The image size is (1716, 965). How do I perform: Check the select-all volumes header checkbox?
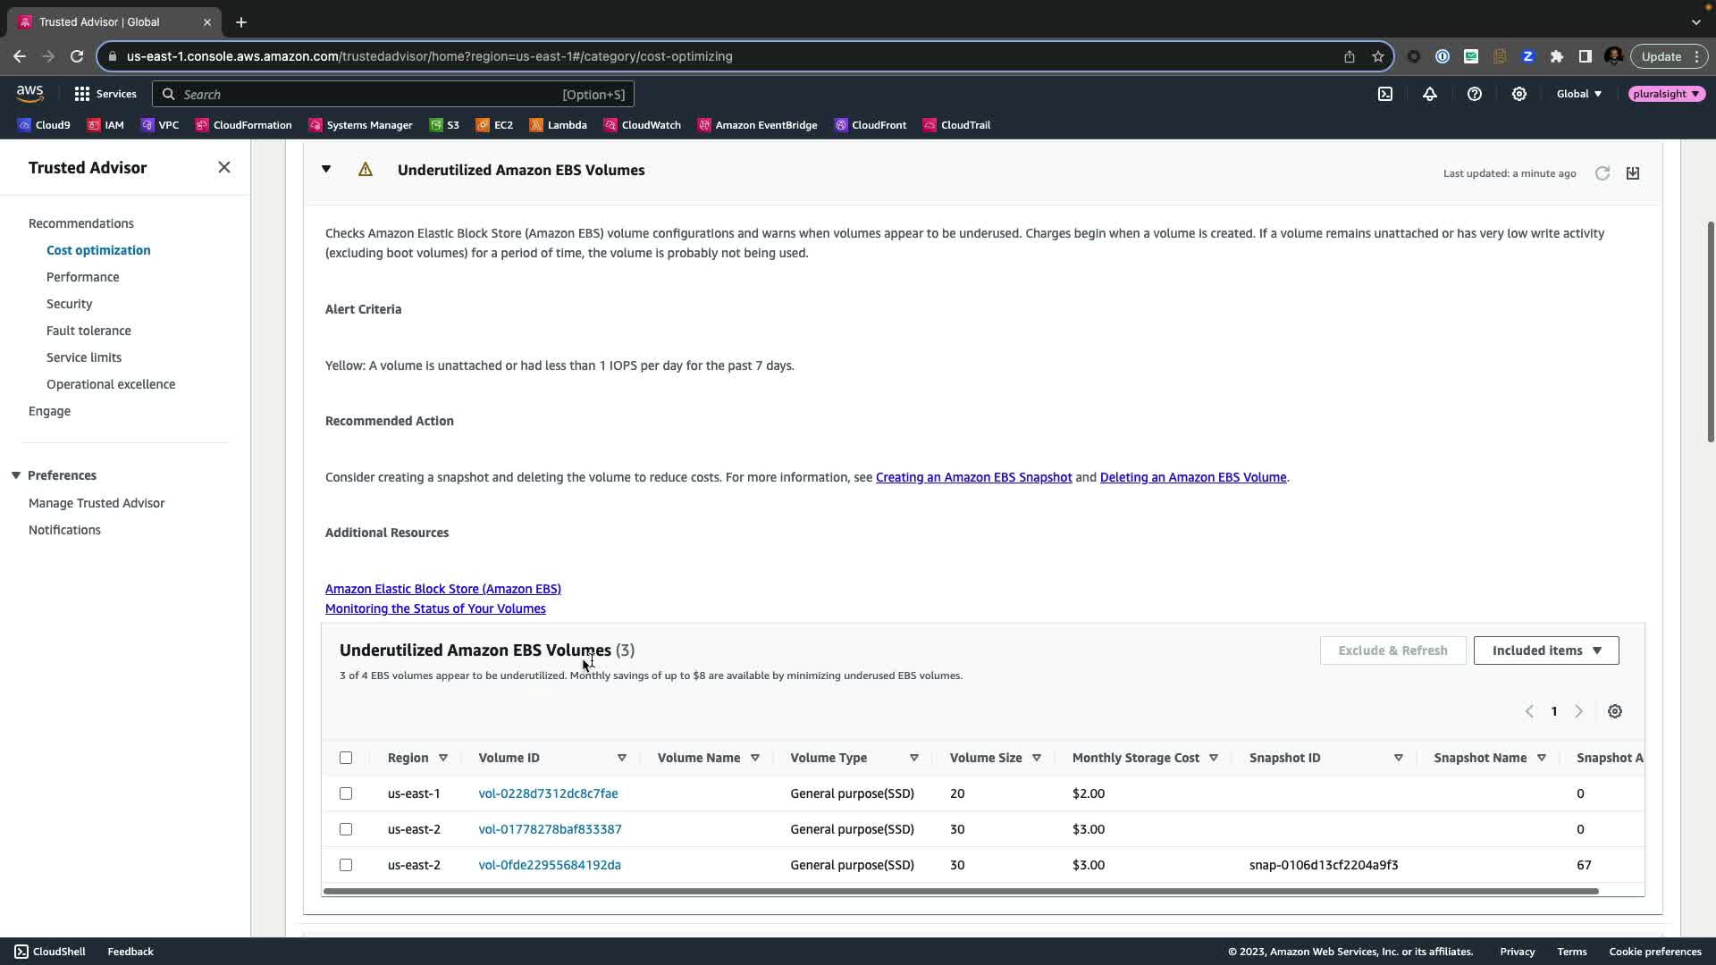(346, 758)
